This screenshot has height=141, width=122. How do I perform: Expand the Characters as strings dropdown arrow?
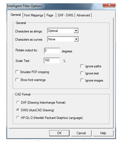(x=76, y=31)
